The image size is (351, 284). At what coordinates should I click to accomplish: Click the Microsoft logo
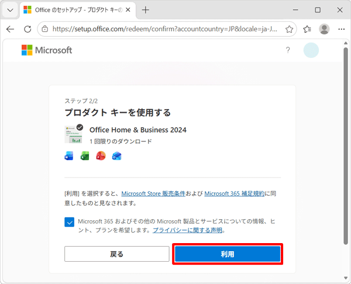click(47, 50)
